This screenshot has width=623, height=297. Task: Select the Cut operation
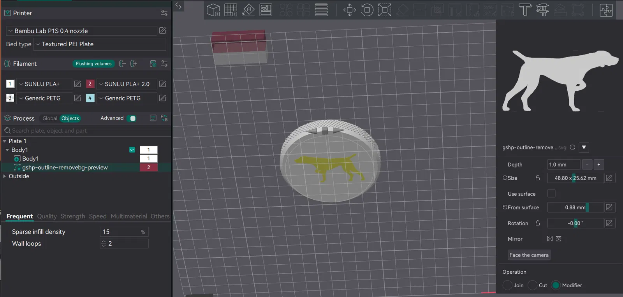pos(532,285)
